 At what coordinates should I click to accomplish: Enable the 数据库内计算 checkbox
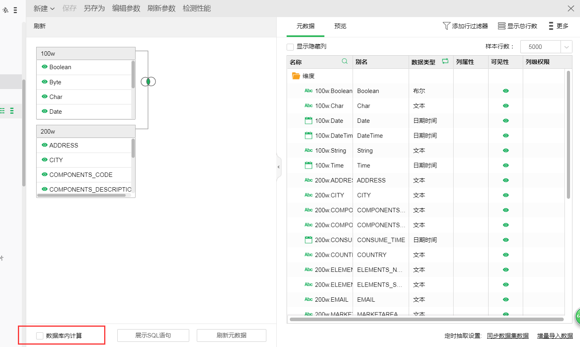pos(40,336)
